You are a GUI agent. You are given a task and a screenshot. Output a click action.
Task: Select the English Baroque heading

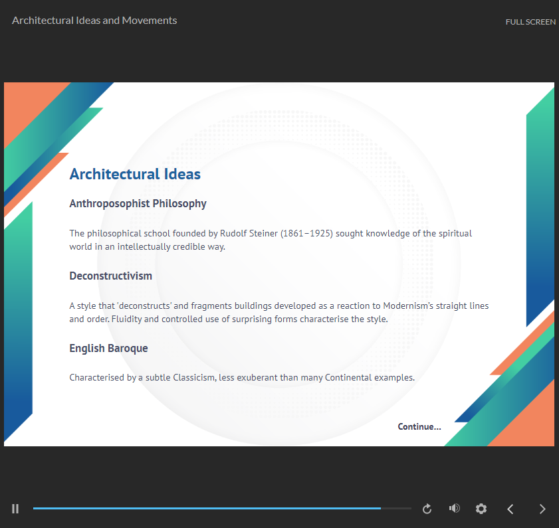pyautogui.click(x=108, y=349)
